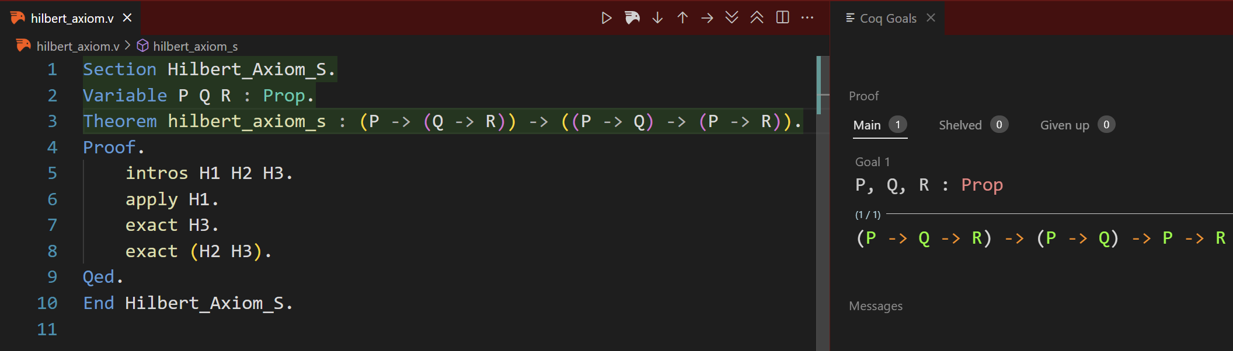The width and height of the screenshot is (1233, 351).
Task: Open the Given up goals tab
Action: 1064,125
